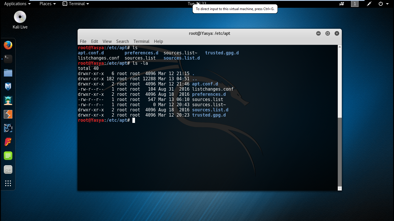
Task: Open the Terminal launcher in the dock
Action: click(8, 59)
